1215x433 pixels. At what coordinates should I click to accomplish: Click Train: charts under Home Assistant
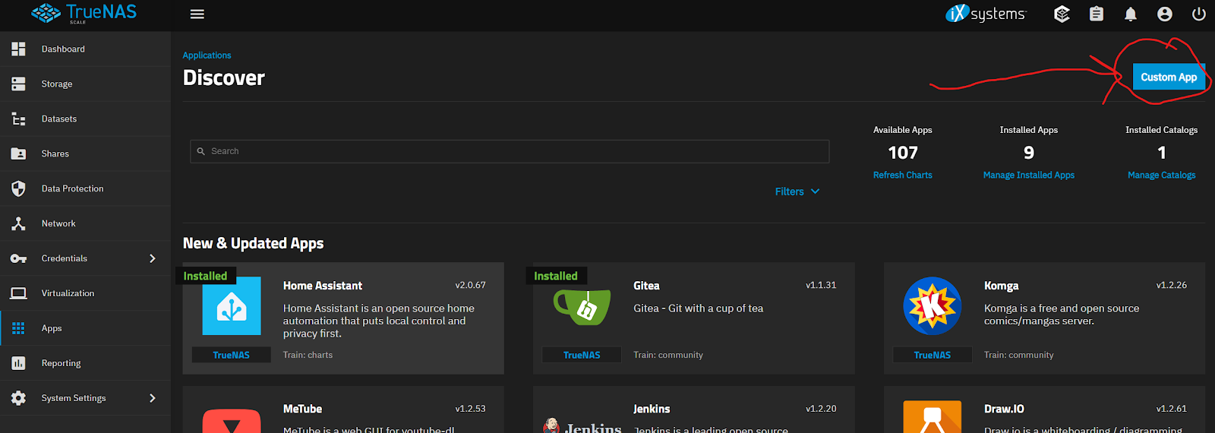[x=308, y=355]
